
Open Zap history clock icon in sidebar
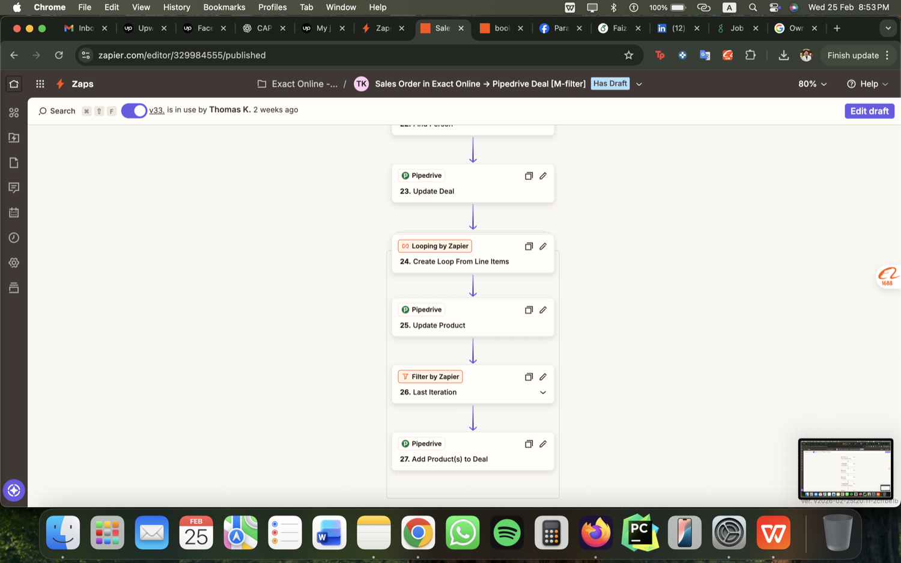[14, 238]
